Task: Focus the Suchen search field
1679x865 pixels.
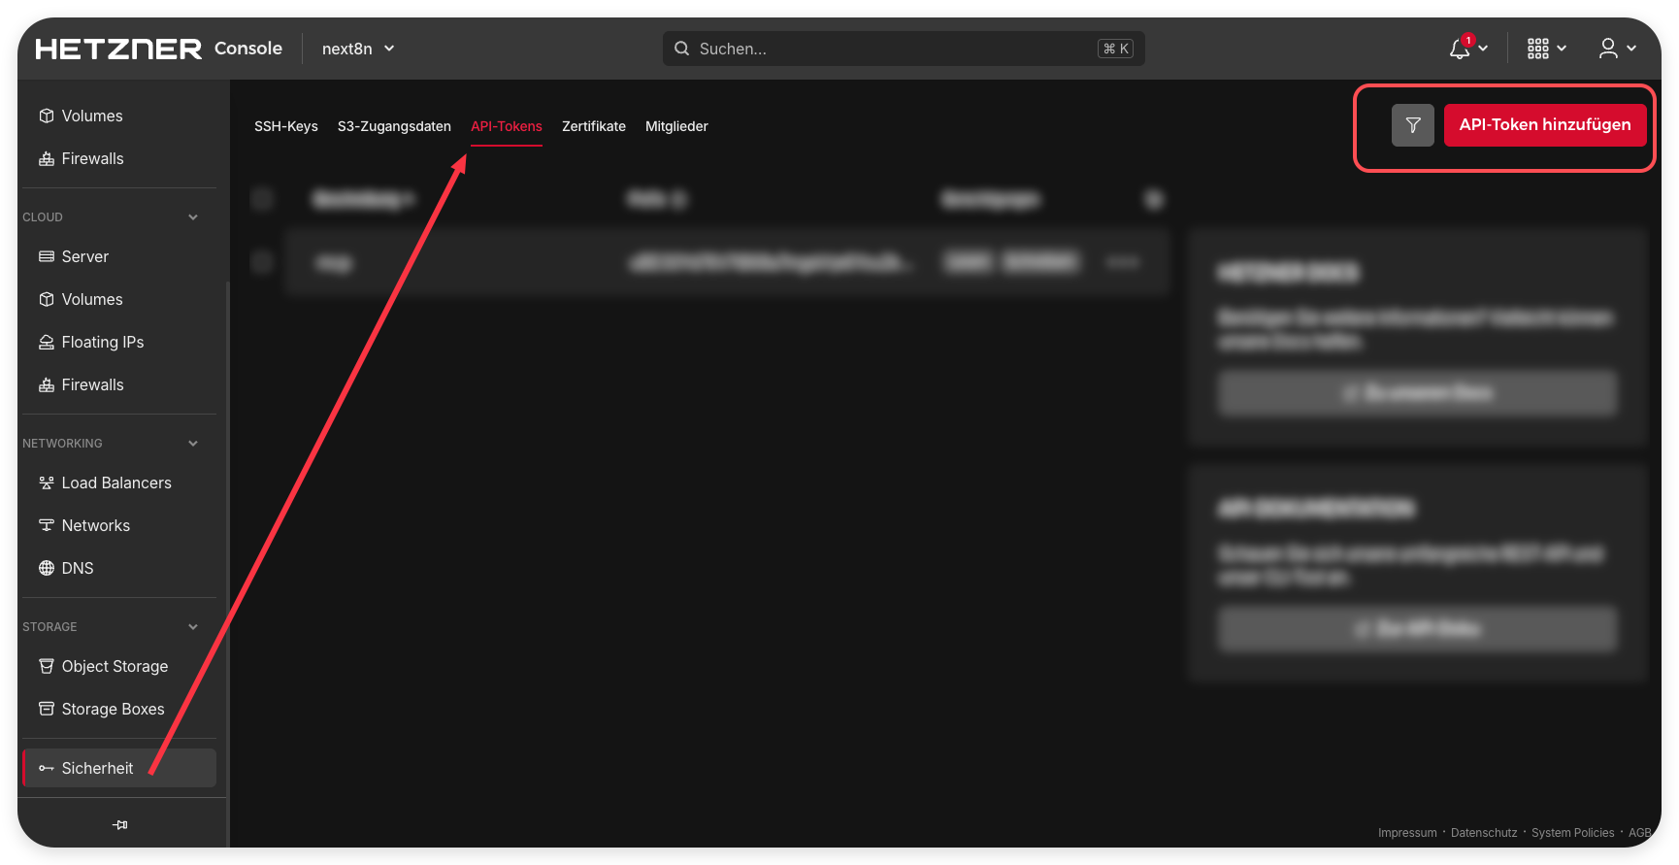Action: [904, 49]
